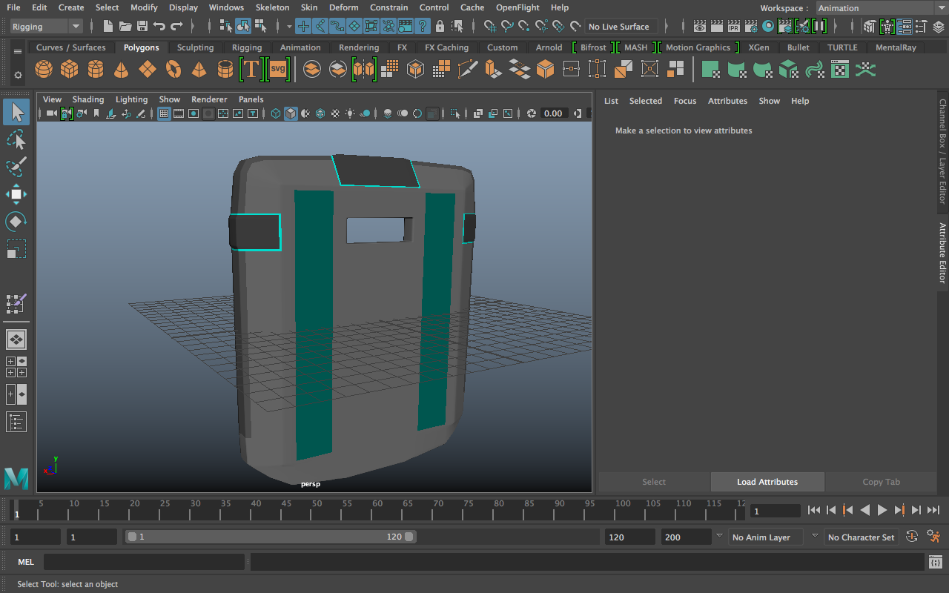This screenshot has height=593, width=949.
Task: Click the SVG import shelf icon
Action: pos(278,70)
